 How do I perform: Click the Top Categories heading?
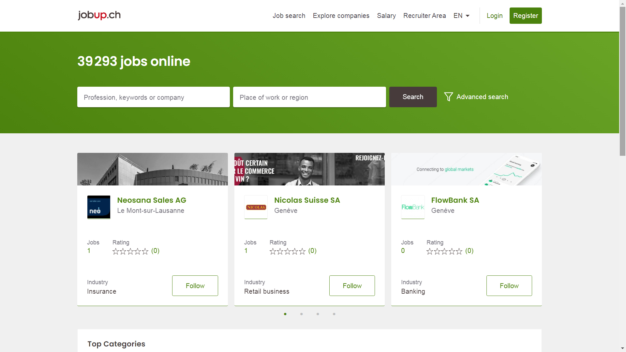(x=116, y=344)
